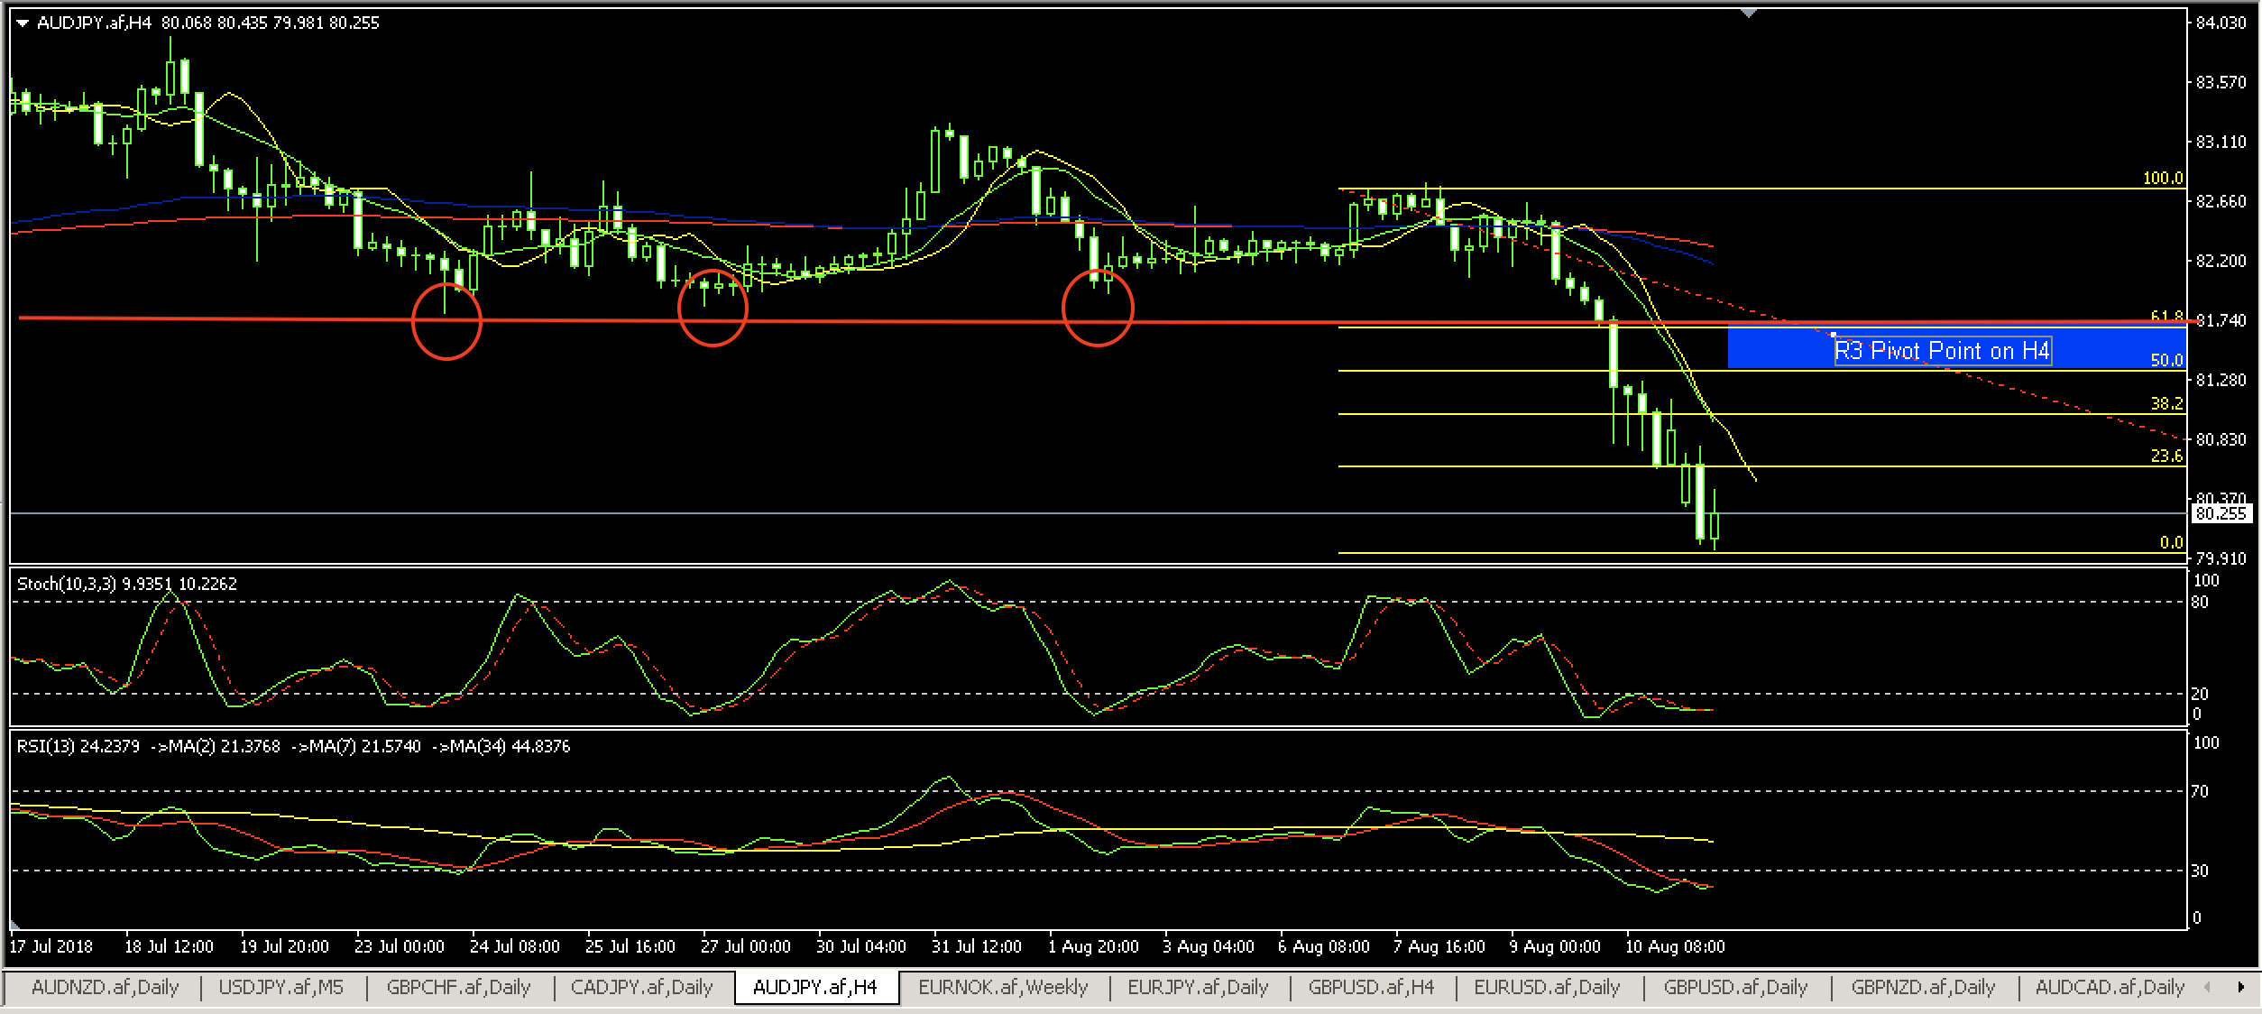Click the 17 Jul 2018 date label
Viewport: 2262px width, 1014px height.
pyautogui.click(x=51, y=946)
